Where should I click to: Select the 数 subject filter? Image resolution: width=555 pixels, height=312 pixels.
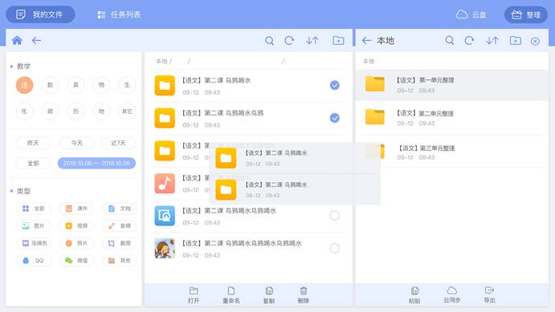pyautogui.click(x=51, y=85)
